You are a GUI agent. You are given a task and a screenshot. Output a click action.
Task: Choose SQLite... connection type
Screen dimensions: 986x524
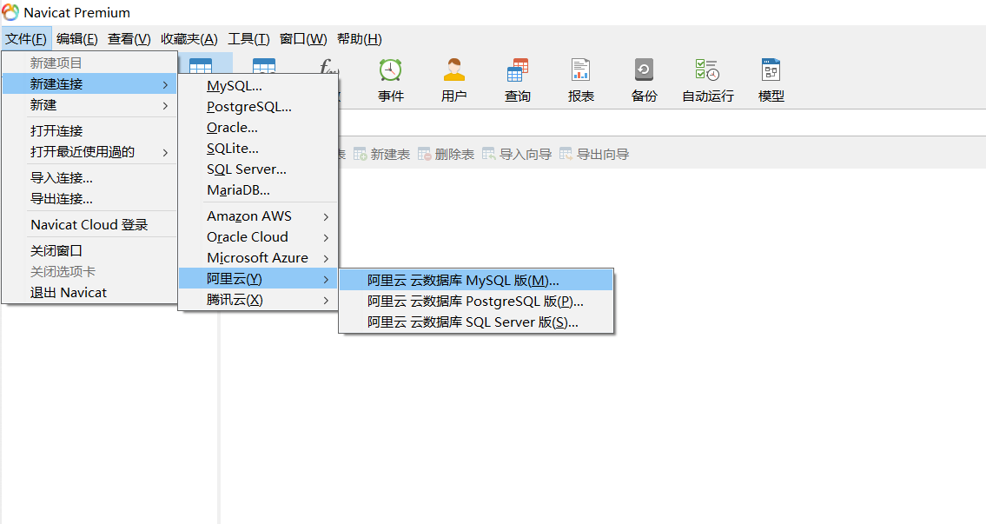click(x=259, y=149)
